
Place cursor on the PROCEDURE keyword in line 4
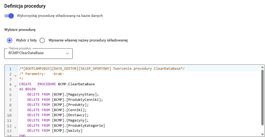pos(47,84)
